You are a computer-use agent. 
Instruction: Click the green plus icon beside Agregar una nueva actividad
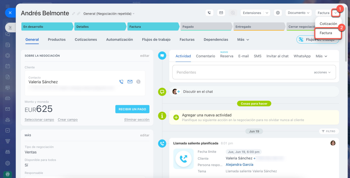[x=176, y=117]
